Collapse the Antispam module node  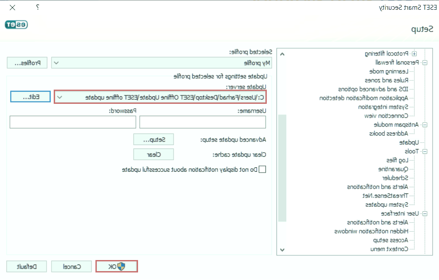[x=424, y=125]
